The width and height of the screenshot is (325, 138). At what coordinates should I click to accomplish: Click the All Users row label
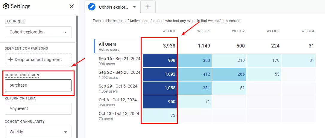point(107,44)
